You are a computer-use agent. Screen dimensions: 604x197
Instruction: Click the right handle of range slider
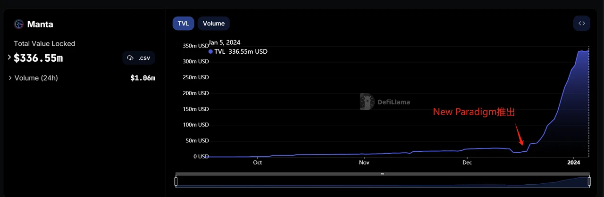589,181
